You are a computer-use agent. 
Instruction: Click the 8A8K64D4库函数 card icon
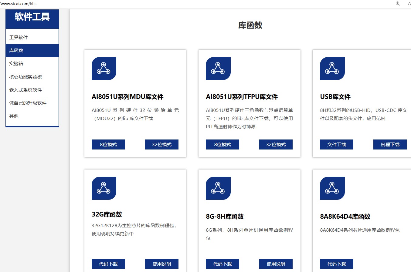(x=332, y=188)
